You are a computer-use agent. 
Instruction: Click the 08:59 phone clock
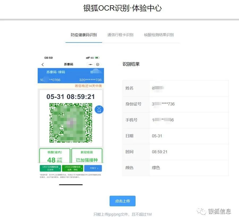coord(49,58)
